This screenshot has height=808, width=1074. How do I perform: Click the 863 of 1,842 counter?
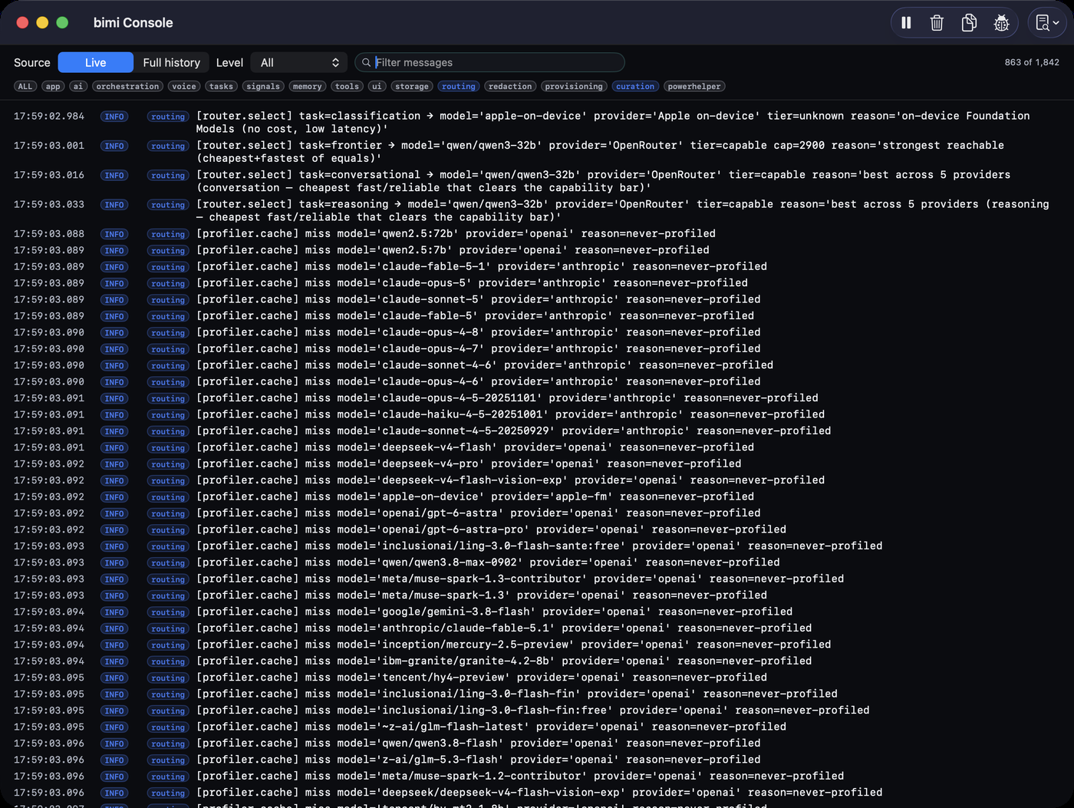(1032, 62)
